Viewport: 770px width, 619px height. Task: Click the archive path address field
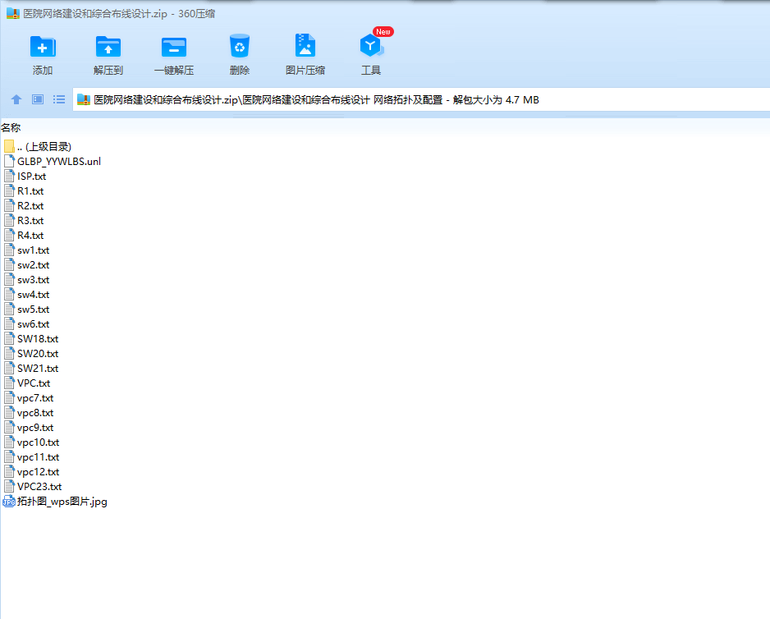pos(422,99)
